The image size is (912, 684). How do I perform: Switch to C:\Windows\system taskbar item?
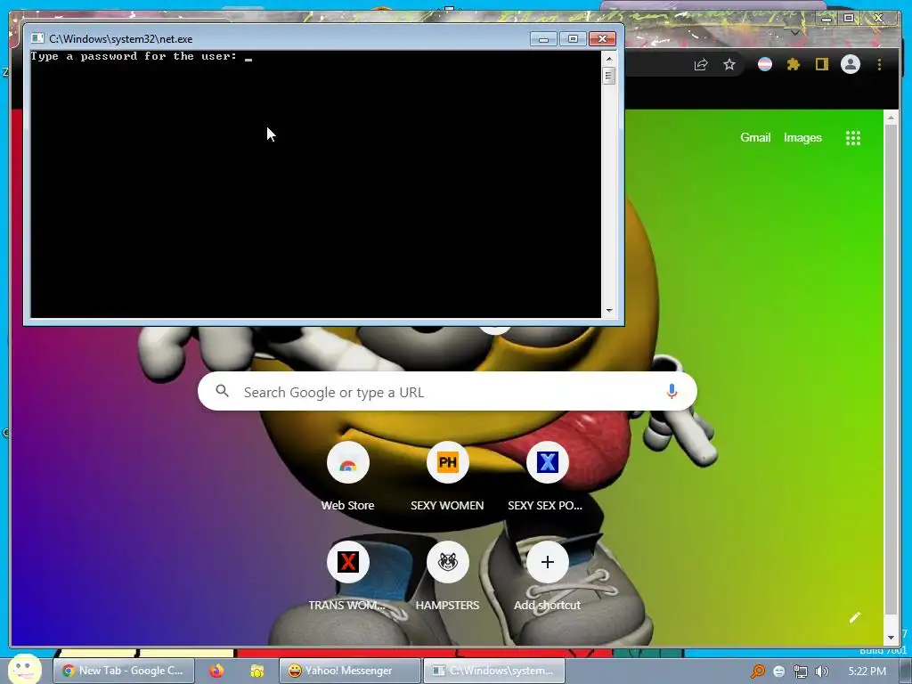point(493,671)
